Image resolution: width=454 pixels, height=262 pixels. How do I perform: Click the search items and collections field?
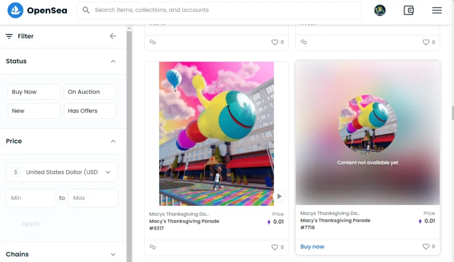pyautogui.click(x=219, y=10)
